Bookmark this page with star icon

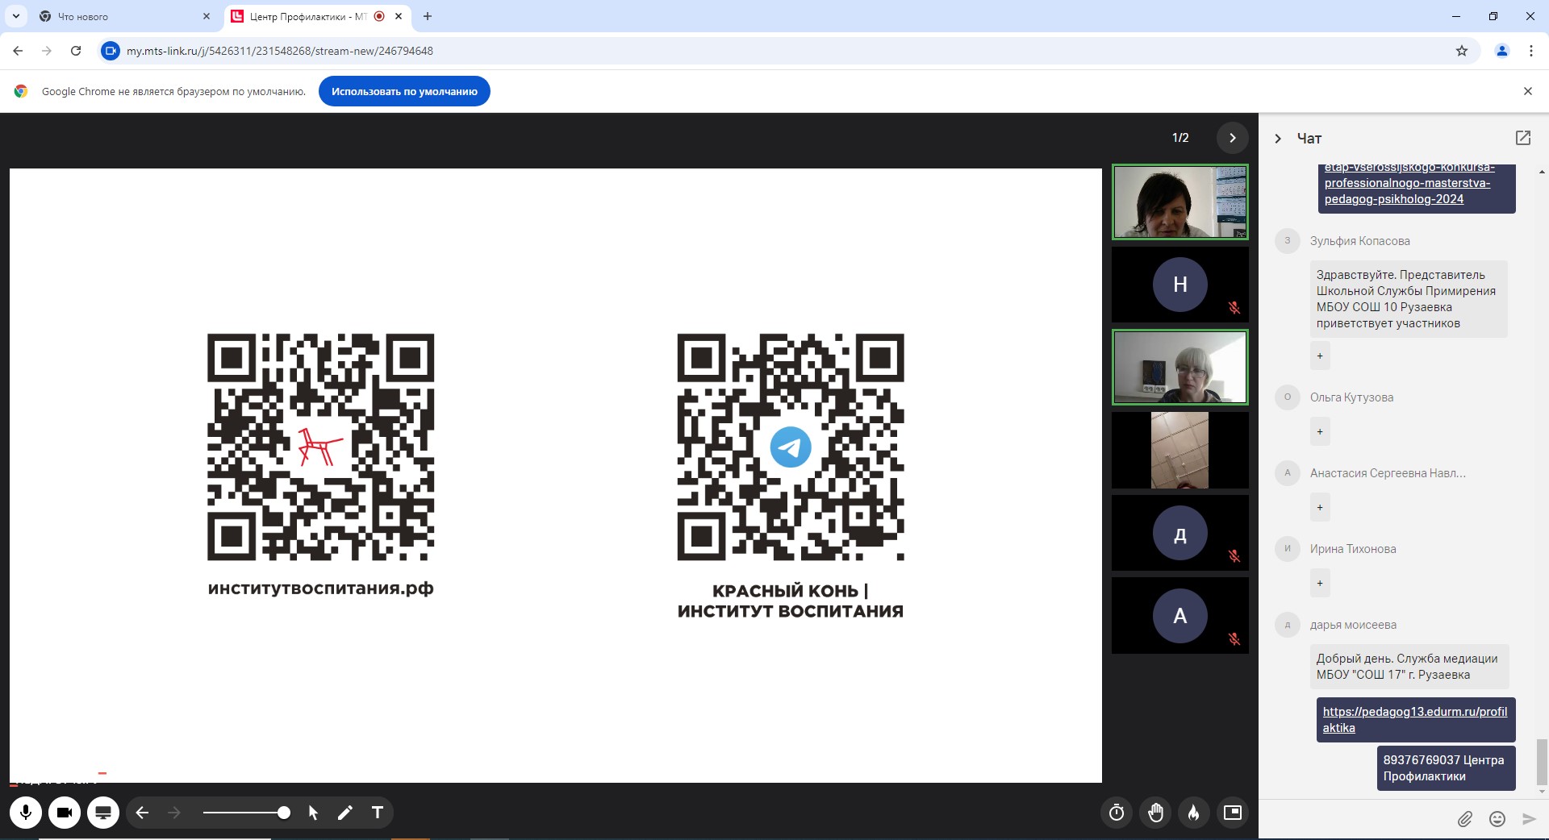click(x=1462, y=51)
